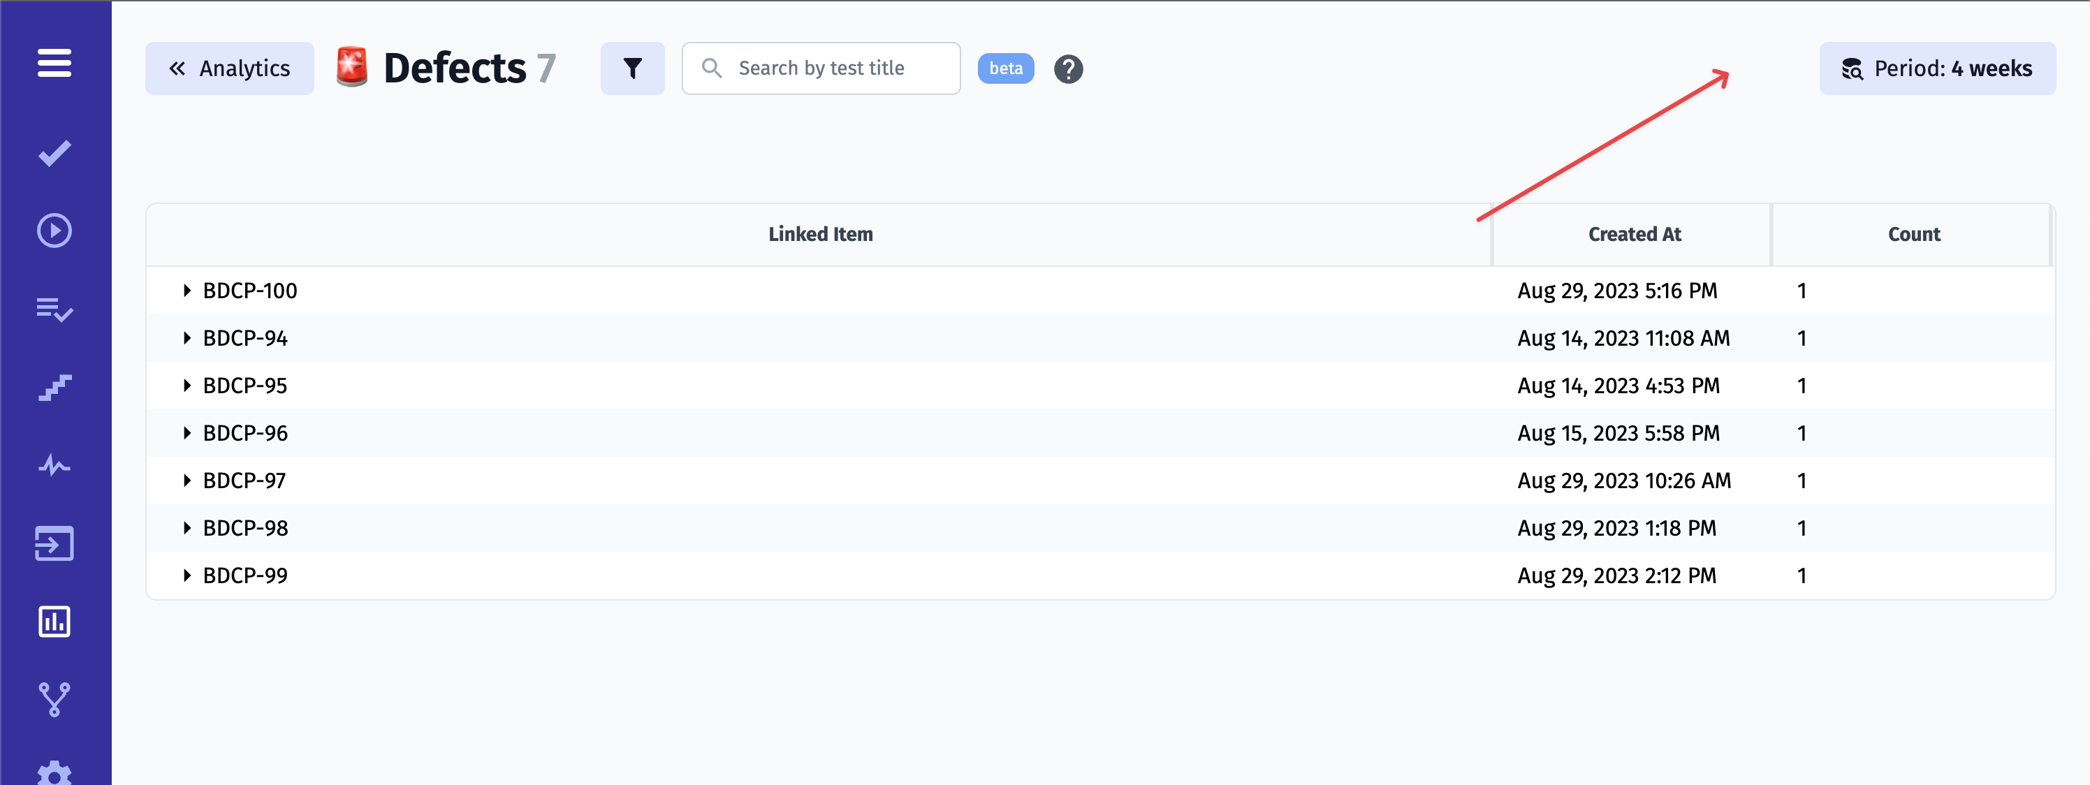Open the Tests checkmark sidebar icon
Screen dimensions: 2090x785
[x=54, y=152]
